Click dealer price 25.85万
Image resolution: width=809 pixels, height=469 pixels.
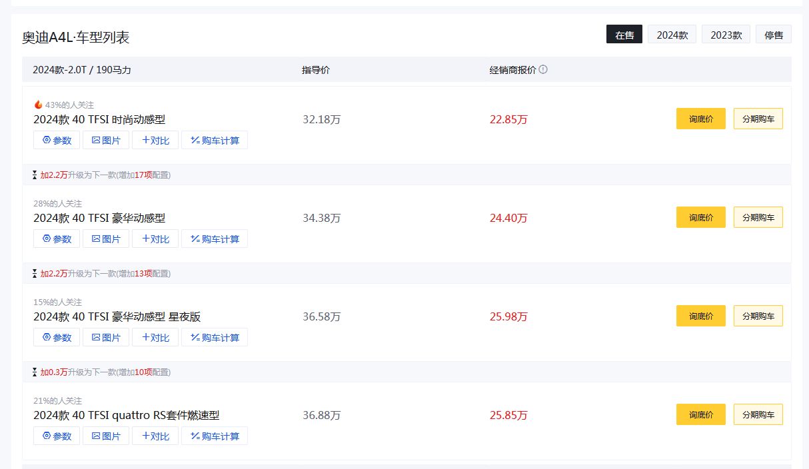click(x=508, y=416)
